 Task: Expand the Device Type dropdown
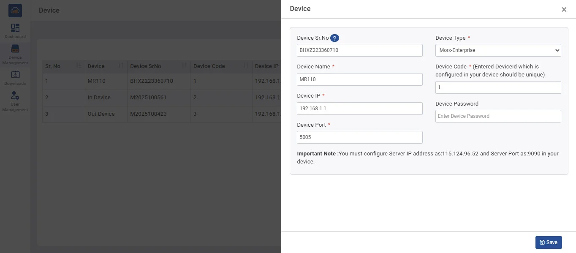498,50
